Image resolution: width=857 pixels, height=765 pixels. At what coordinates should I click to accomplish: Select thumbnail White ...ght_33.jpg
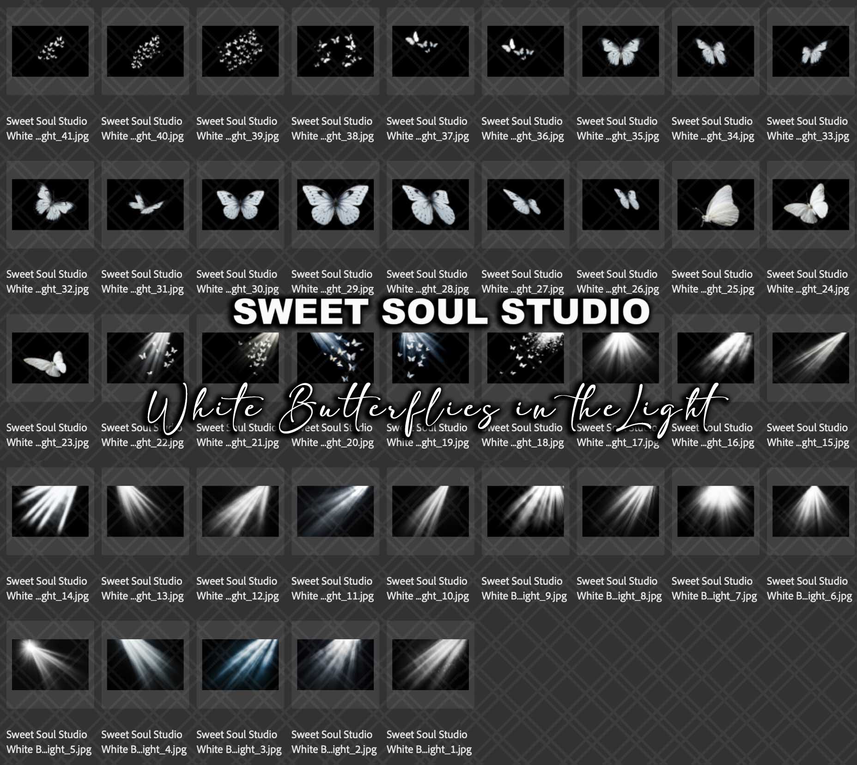click(811, 51)
